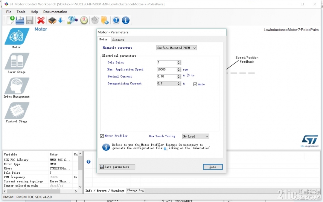Image resolution: width=323 pixels, height=202 pixels.
Task: Click the red X close project icon
Action: pos(41,20)
